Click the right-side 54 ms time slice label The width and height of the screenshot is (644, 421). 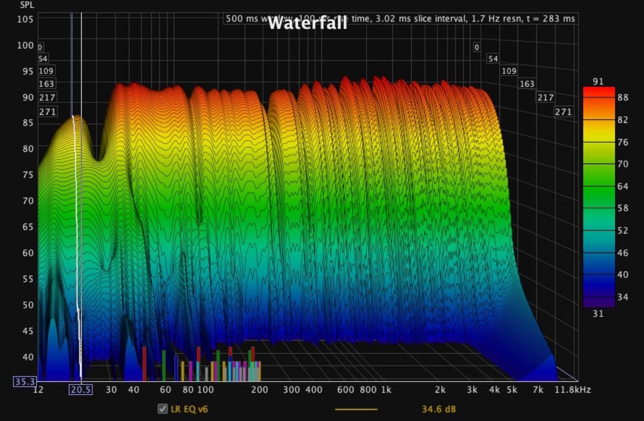493,58
